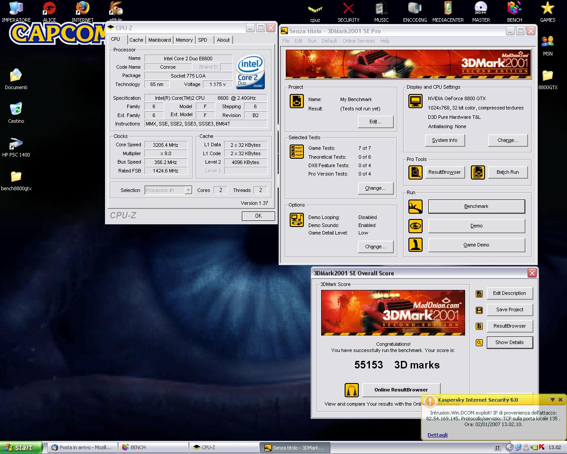Click the ResultBrowser magnifier icon

pos(416,172)
